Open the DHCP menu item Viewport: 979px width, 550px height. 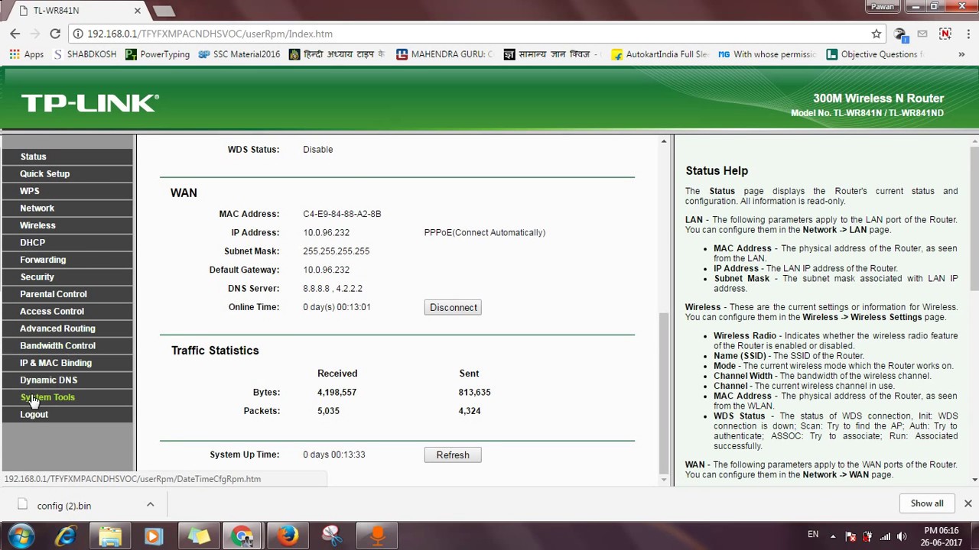pyautogui.click(x=67, y=242)
